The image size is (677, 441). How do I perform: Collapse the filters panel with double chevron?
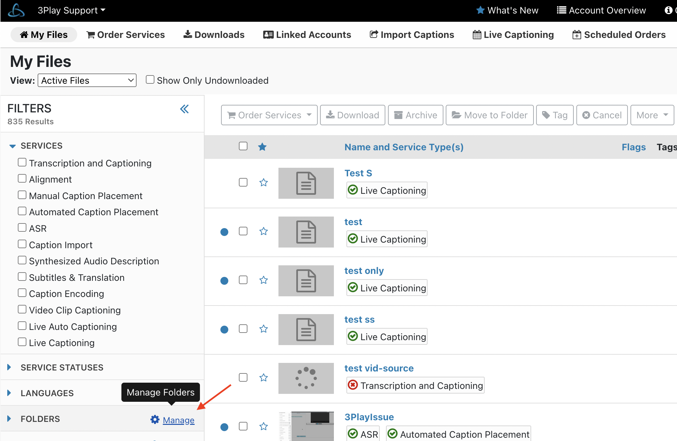point(184,109)
